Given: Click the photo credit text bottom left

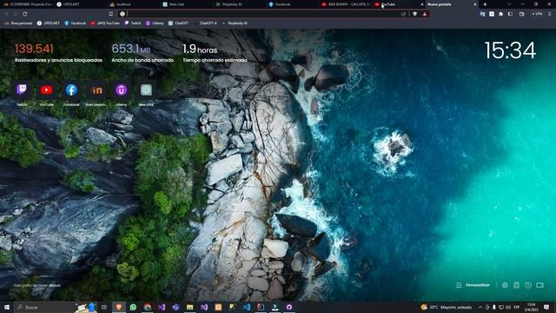Looking at the screenshot, I should coord(36,285).
